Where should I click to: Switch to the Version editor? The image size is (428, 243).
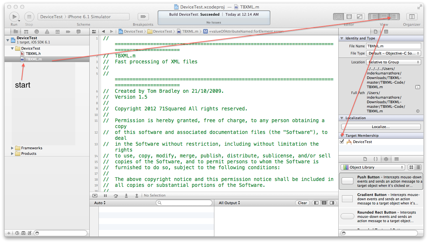click(x=360, y=17)
